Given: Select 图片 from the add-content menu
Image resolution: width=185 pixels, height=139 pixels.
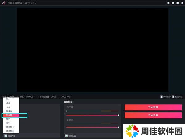Looking at the screenshot, I should pyautogui.click(x=8, y=99).
